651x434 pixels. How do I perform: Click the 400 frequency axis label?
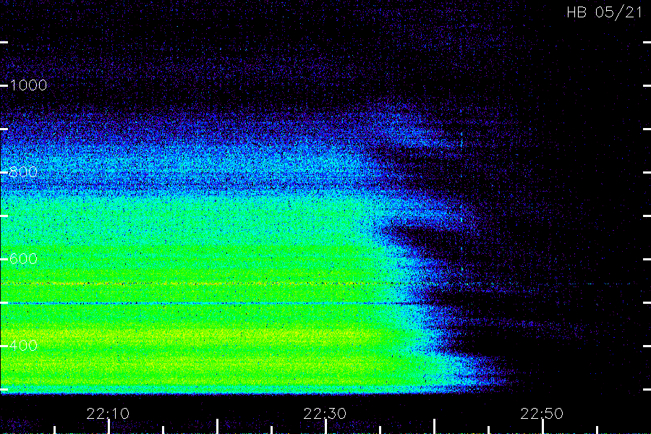[23, 345]
